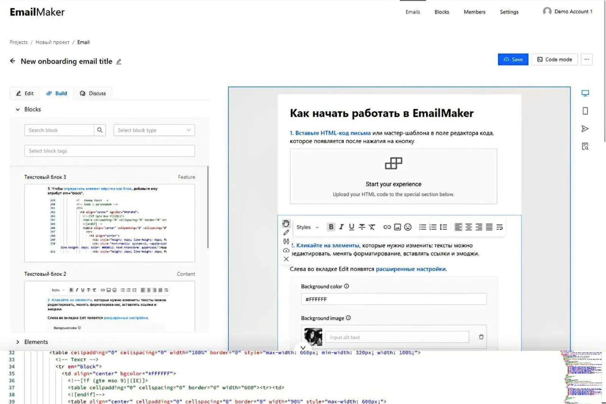Insert an image from the toolbar
606x404 pixels.
(398, 227)
